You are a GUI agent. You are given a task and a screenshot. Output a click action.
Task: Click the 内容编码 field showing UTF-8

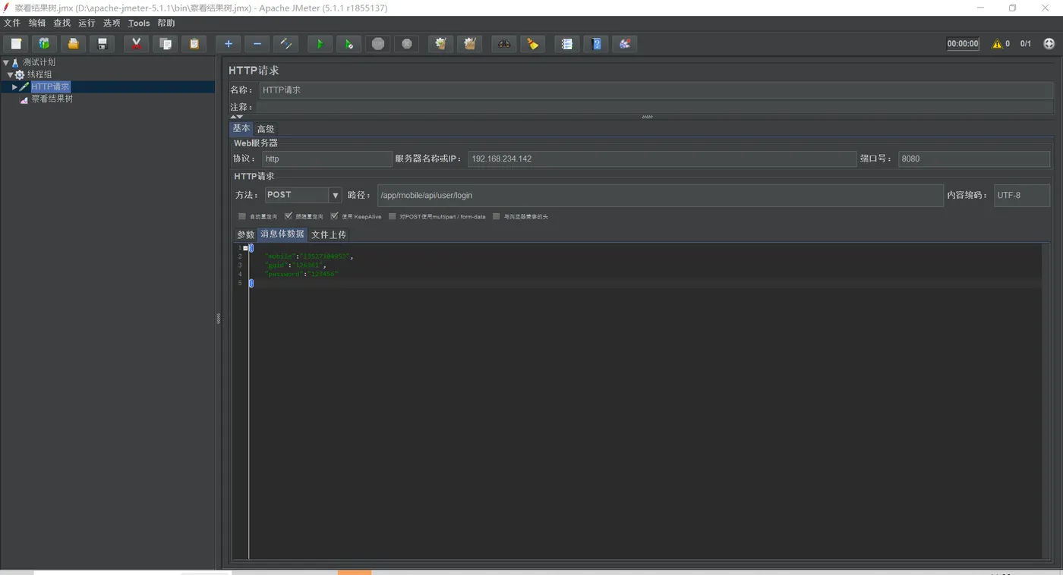[1022, 195]
